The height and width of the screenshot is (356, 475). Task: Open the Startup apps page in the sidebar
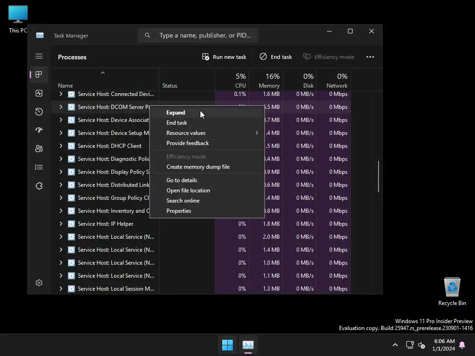tap(39, 130)
